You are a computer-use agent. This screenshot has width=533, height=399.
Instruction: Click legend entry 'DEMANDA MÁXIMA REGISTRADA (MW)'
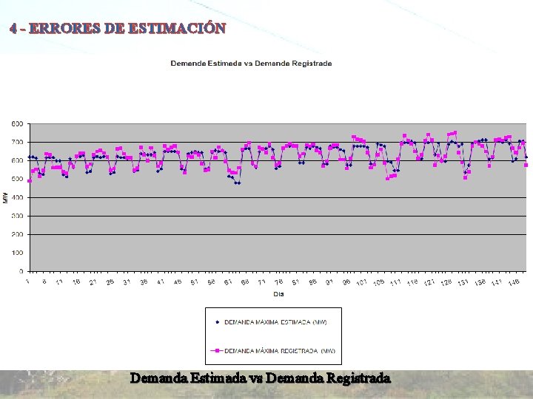click(x=280, y=351)
